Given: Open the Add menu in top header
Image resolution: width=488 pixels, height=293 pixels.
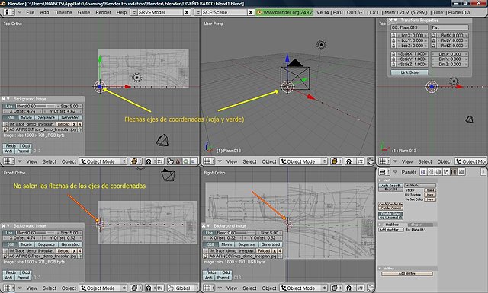Looking at the screenshot, I should [x=44, y=12].
